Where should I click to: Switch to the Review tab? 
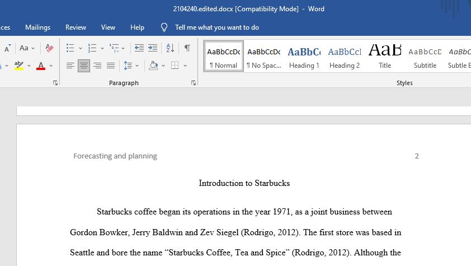point(76,27)
